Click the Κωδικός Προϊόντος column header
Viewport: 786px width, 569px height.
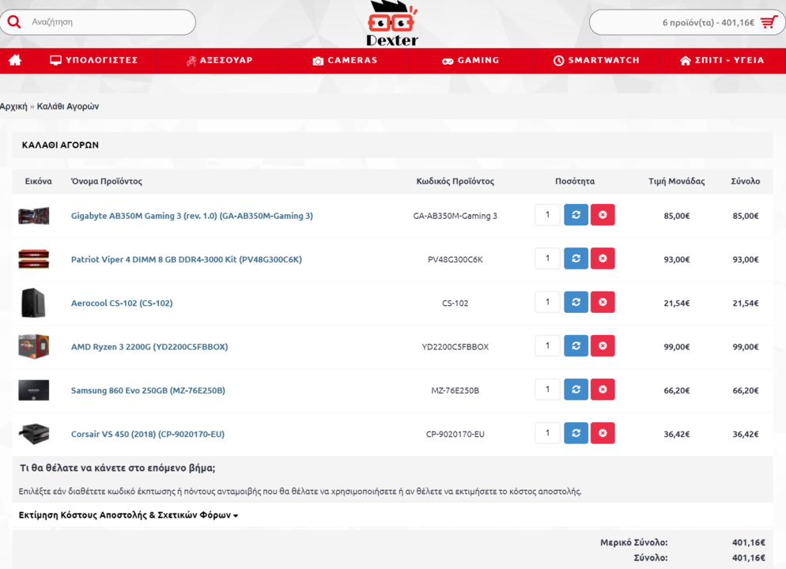(x=455, y=181)
